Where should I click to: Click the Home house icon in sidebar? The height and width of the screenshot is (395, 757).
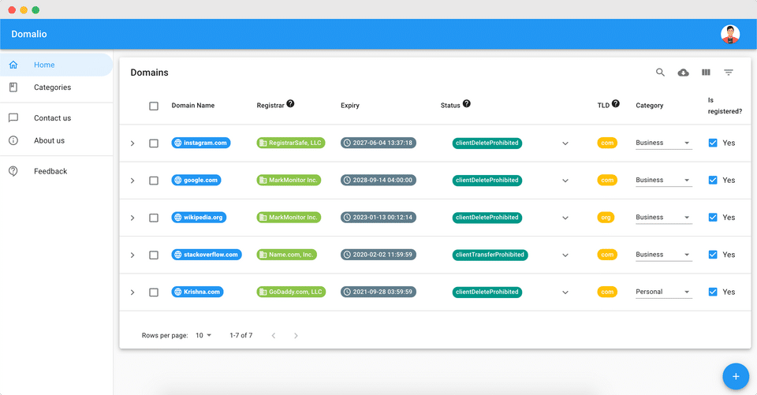13,65
